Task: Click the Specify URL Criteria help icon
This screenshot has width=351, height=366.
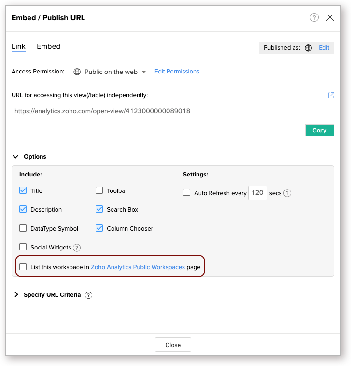Action: 88,295
